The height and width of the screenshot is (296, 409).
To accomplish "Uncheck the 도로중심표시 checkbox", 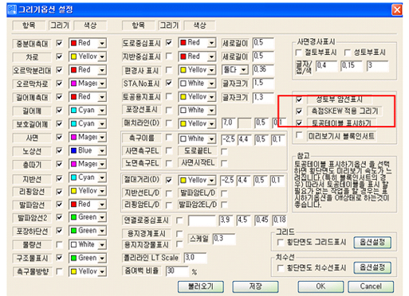I will click(x=169, y=42).
